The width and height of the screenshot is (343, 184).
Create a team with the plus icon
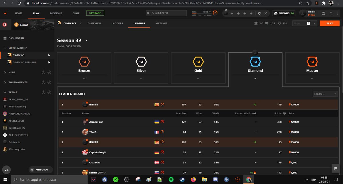click(49, 92)
